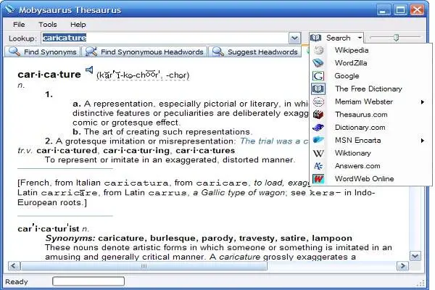Click the Find Synonymous Headwords magnifier icon
The width and height of the screenshot is (435, 290).
click(91, 51)
